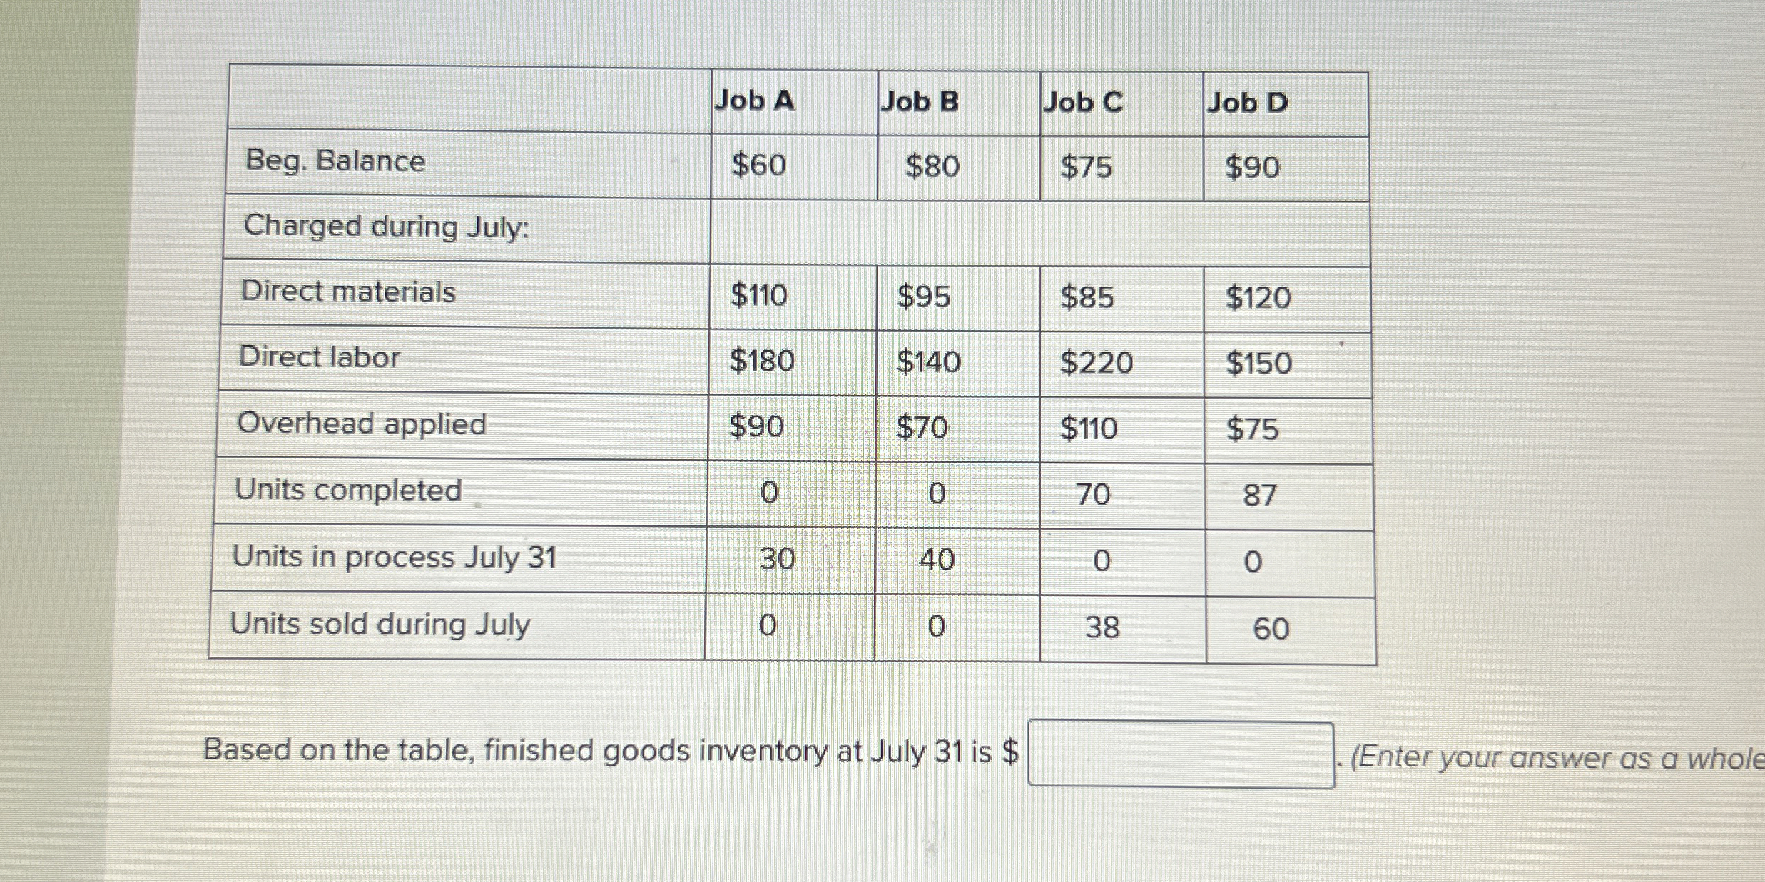Viewport: 1765px width, 882px height.
Task: Click Job D units sold value 60
Action: coord(1271,630)
